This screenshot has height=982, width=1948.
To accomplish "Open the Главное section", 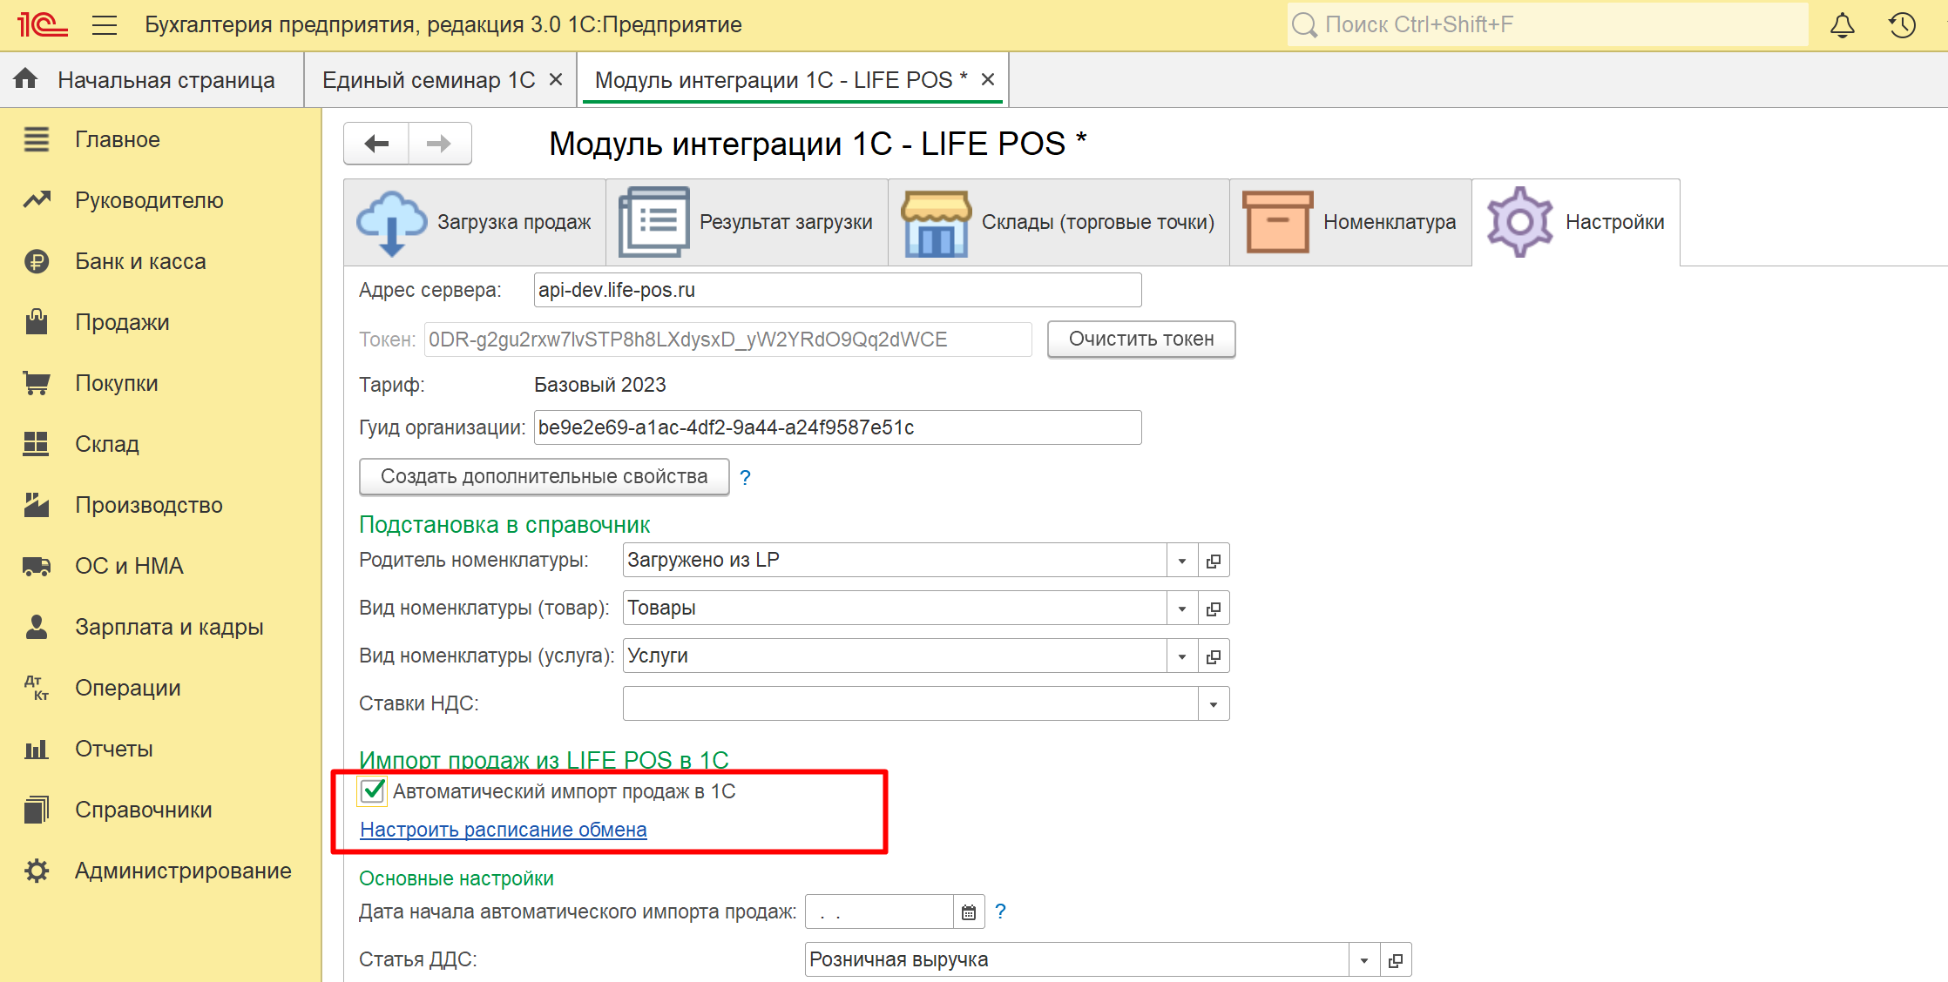I will (x=160, y=139).
